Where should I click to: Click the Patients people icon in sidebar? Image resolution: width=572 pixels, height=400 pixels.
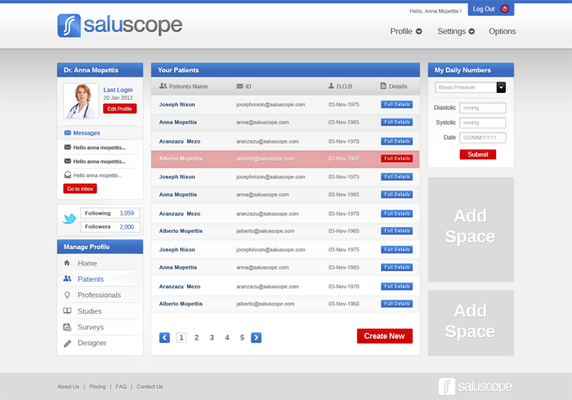click(67, 278)
